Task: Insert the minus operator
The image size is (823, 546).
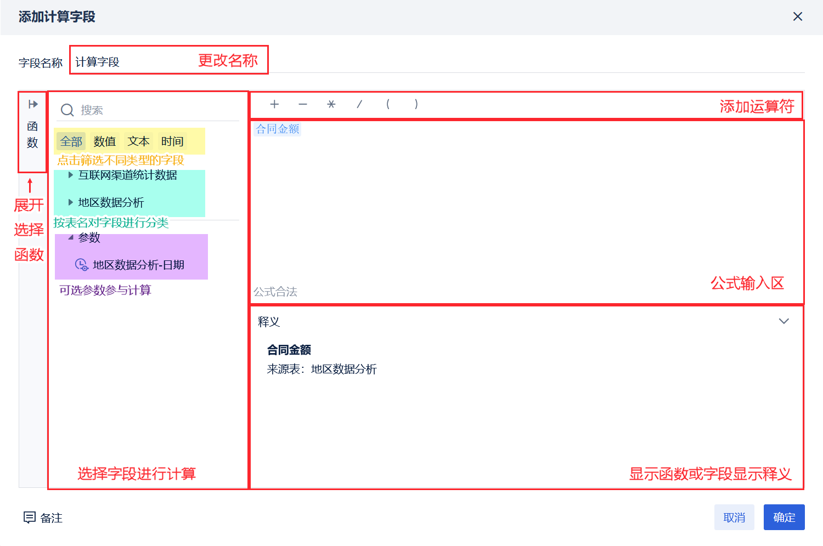Action: [x=303, y=104]
